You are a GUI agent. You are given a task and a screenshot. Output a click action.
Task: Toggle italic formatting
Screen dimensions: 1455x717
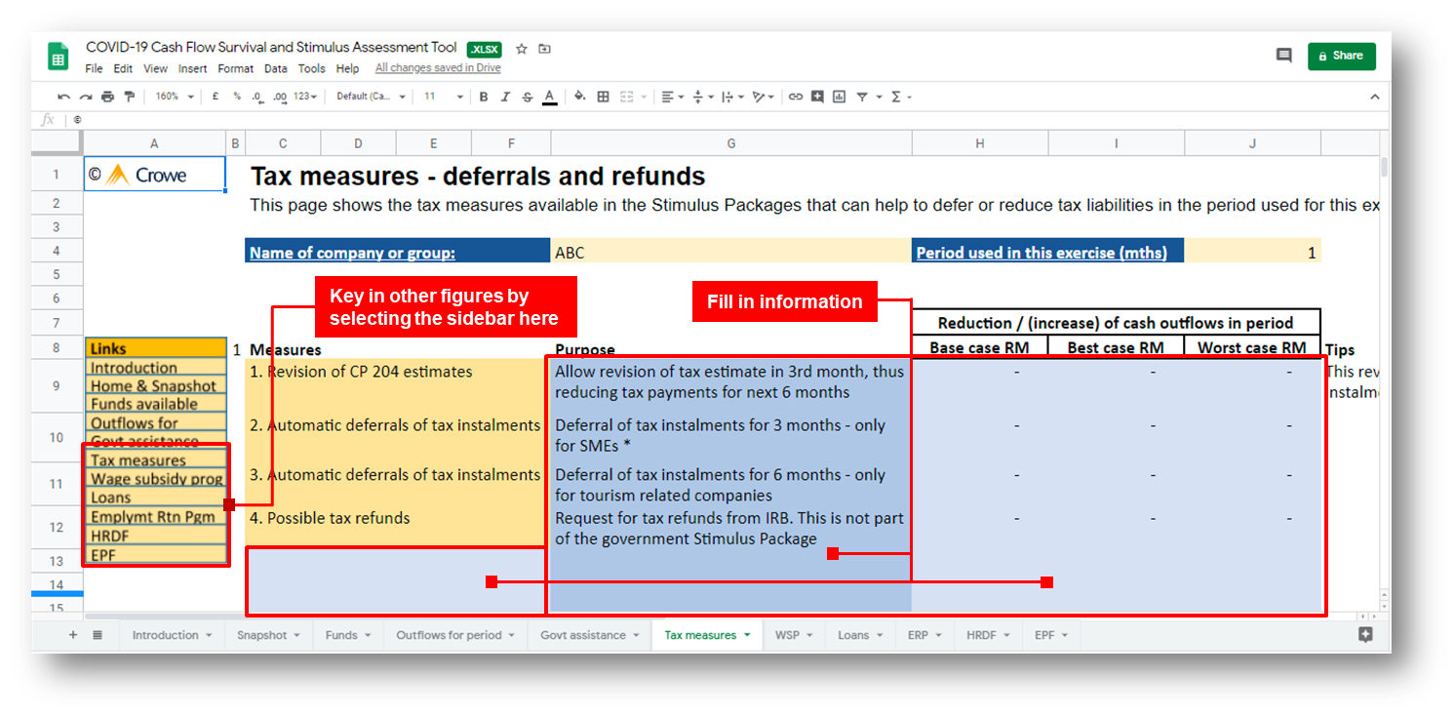[505, 97]
